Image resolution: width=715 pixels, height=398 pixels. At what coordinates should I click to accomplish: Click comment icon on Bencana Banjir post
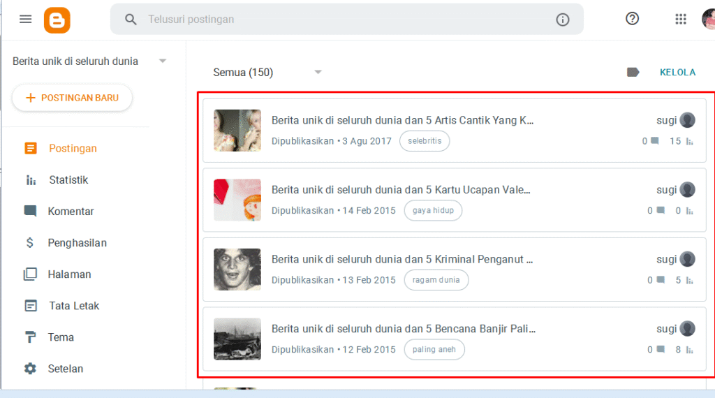(661, 349)
